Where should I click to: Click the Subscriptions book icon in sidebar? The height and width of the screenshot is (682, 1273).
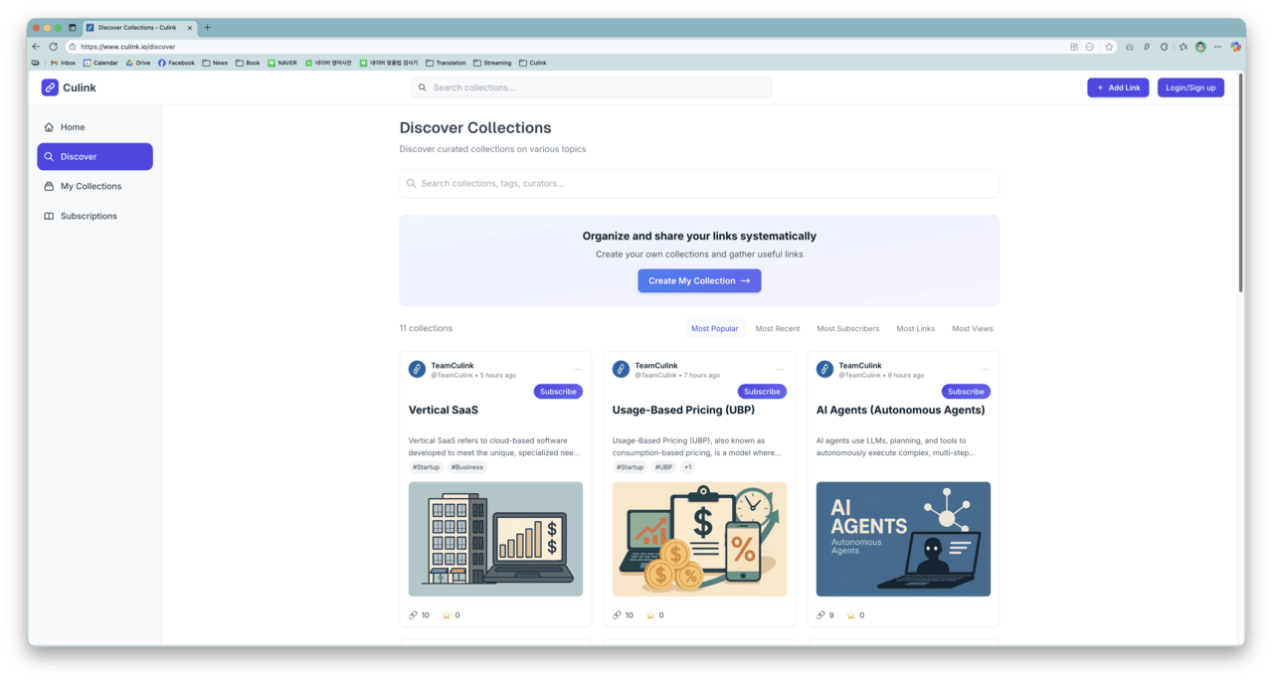(x=48, y=216)
